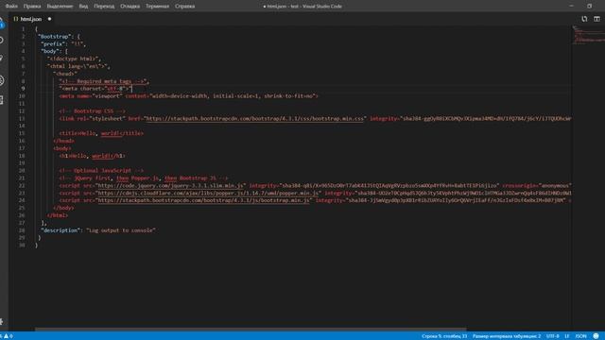Place cursor in meta charset line

95,89
